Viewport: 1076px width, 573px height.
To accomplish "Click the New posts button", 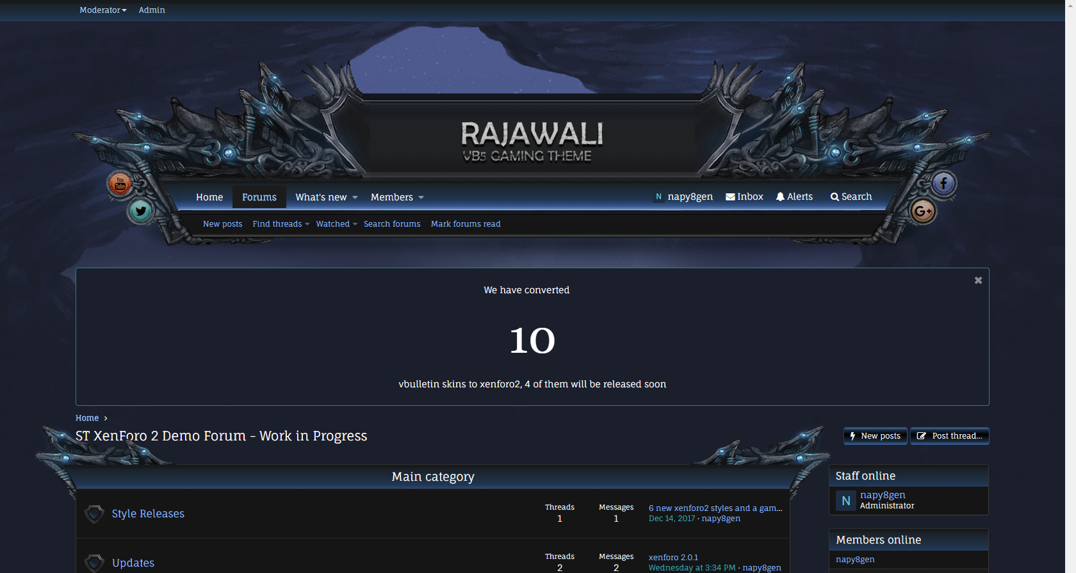I will (x=875, y=436).
